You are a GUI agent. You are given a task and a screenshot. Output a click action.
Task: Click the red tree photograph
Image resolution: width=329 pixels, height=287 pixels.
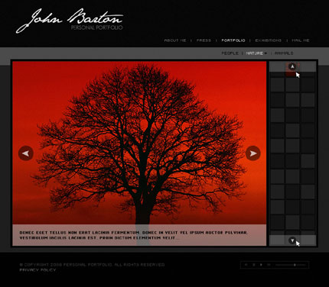tap(139, 143)
